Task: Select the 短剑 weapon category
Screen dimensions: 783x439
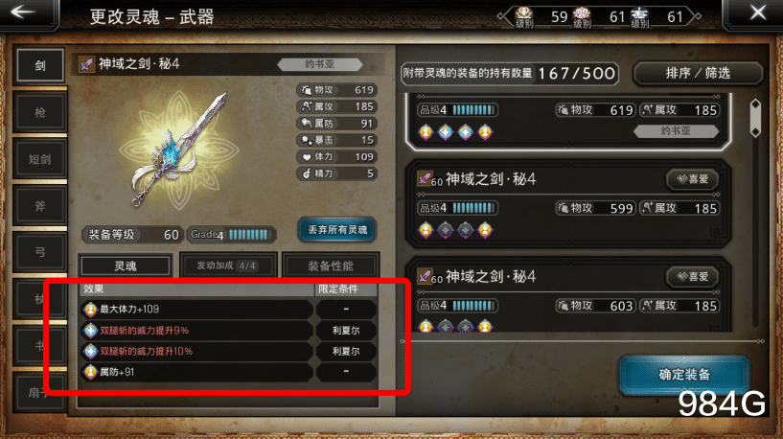Action: tap(40, 159)
